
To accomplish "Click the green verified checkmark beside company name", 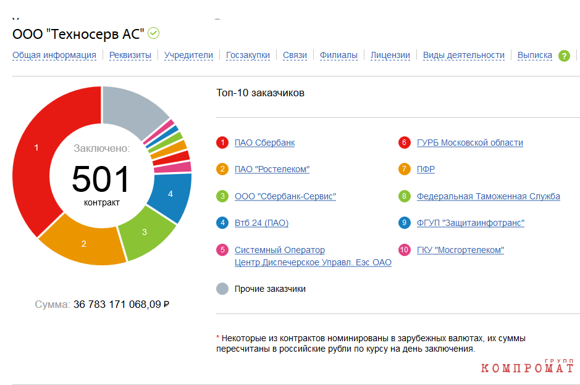I will pyautogui.click(x=154, y=33).
